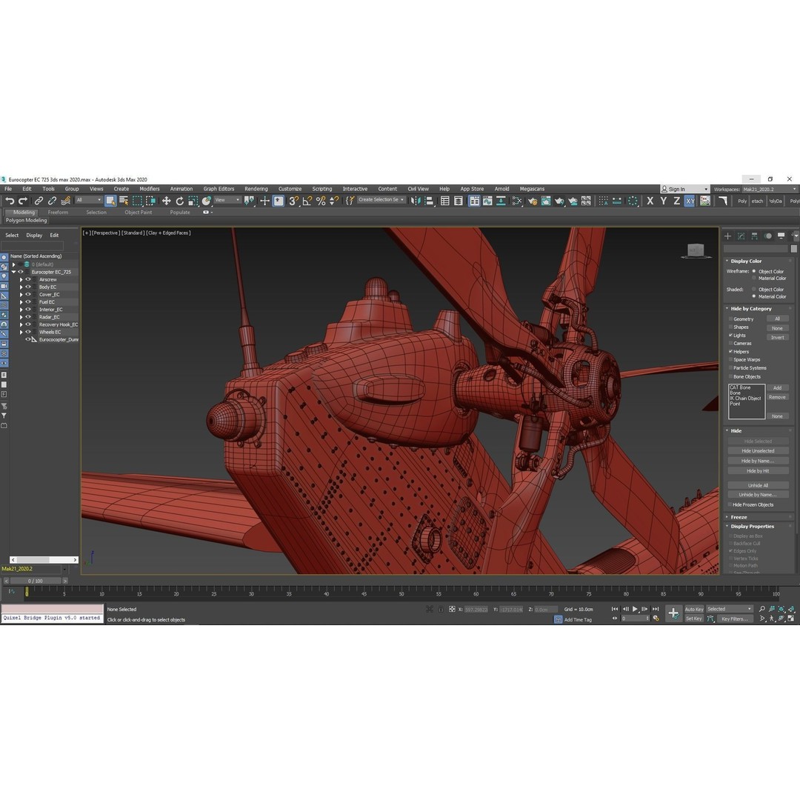Uncheck the Lights hide category box
800x800 pixels.
730,336
